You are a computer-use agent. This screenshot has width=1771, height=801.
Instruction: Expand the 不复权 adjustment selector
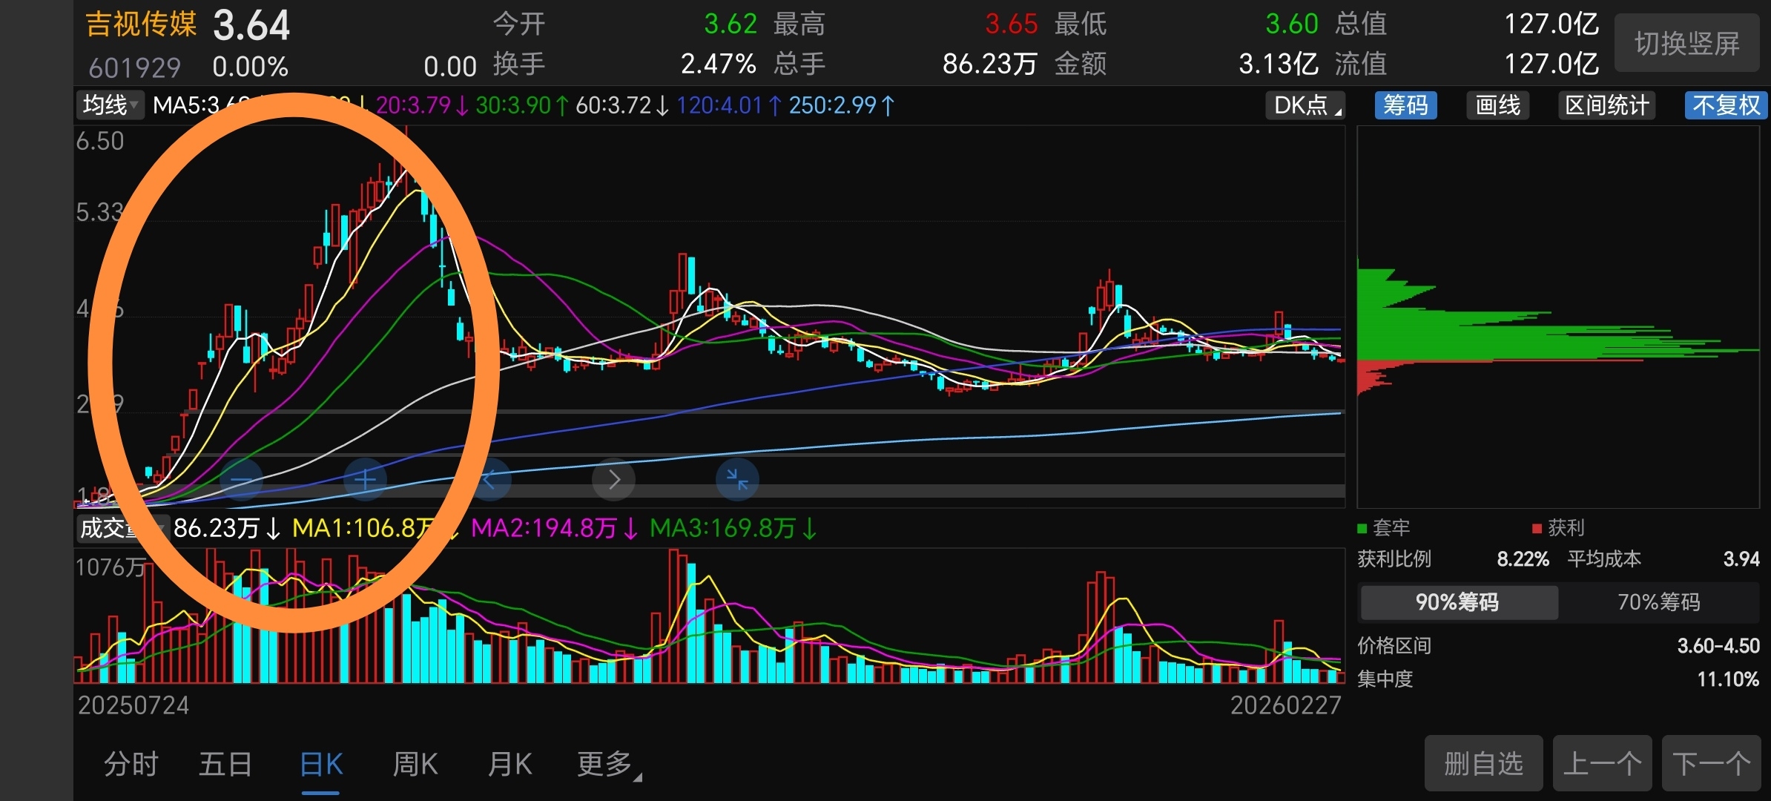pyautogui.click(x=1726, y=105)
